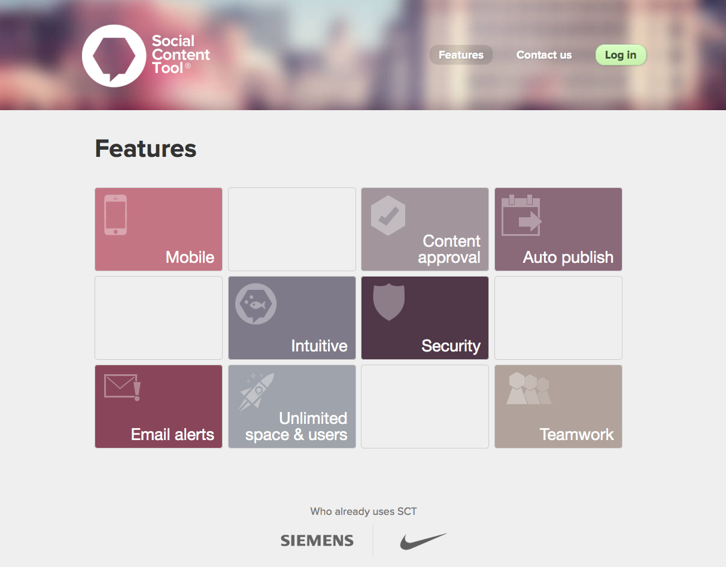The height and width of the screenshot is (567, 726).
Task: Click the Social Content Tool hexagon logo
Action: click(114, 56)
